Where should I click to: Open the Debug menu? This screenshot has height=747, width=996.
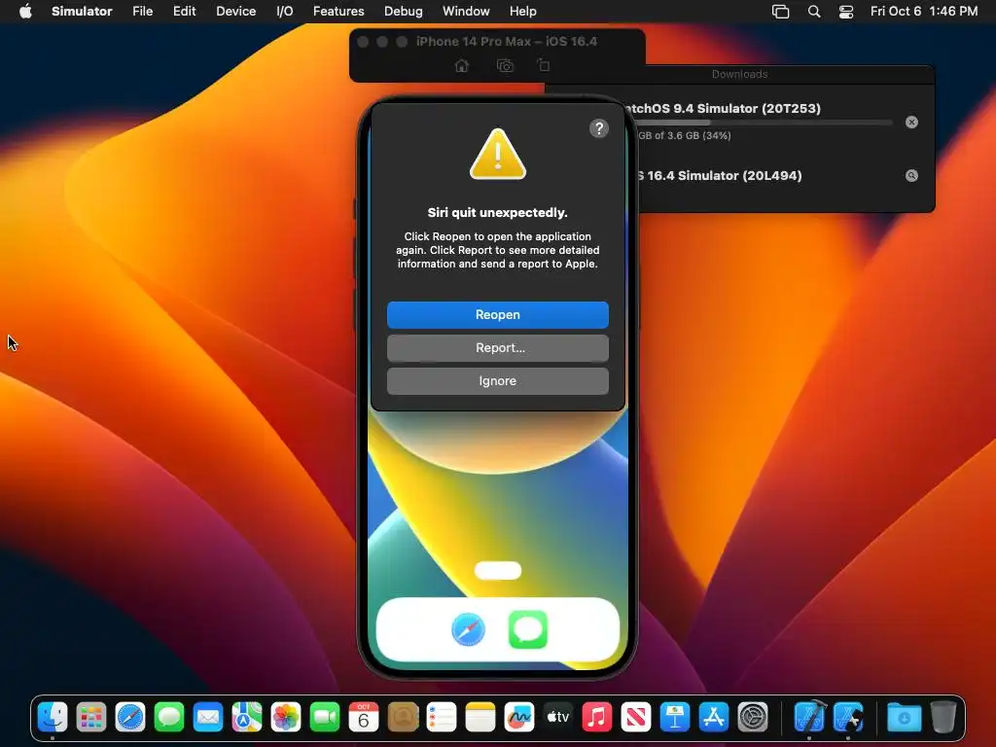click(404, 12)
